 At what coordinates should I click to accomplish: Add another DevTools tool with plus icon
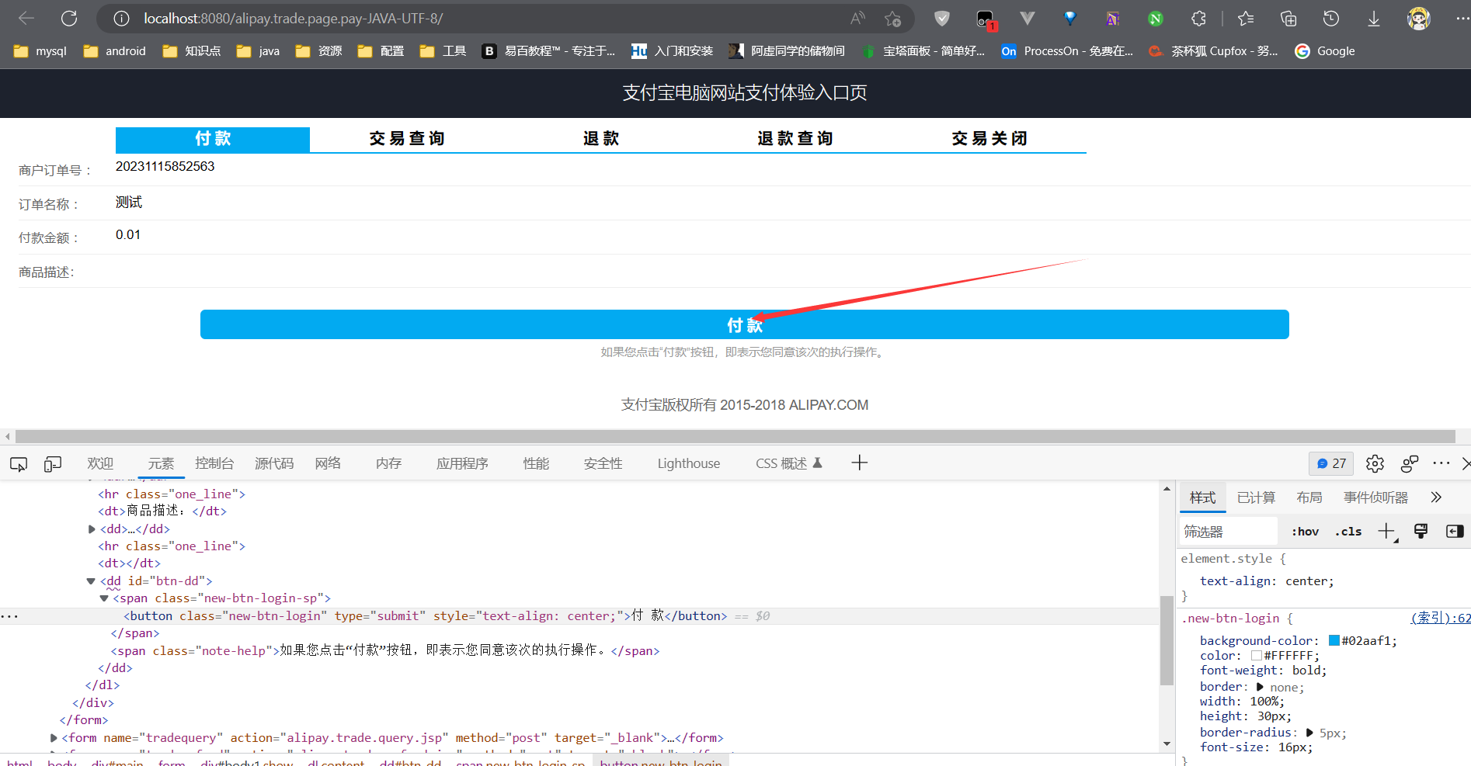(859, 463)
